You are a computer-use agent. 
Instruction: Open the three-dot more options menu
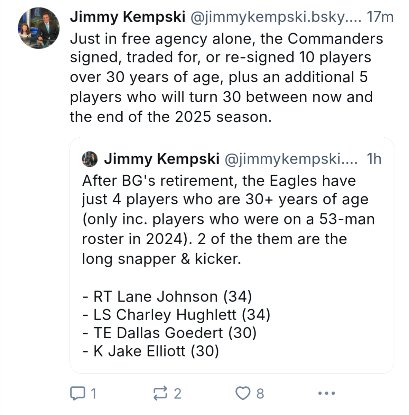pos(326,393)
